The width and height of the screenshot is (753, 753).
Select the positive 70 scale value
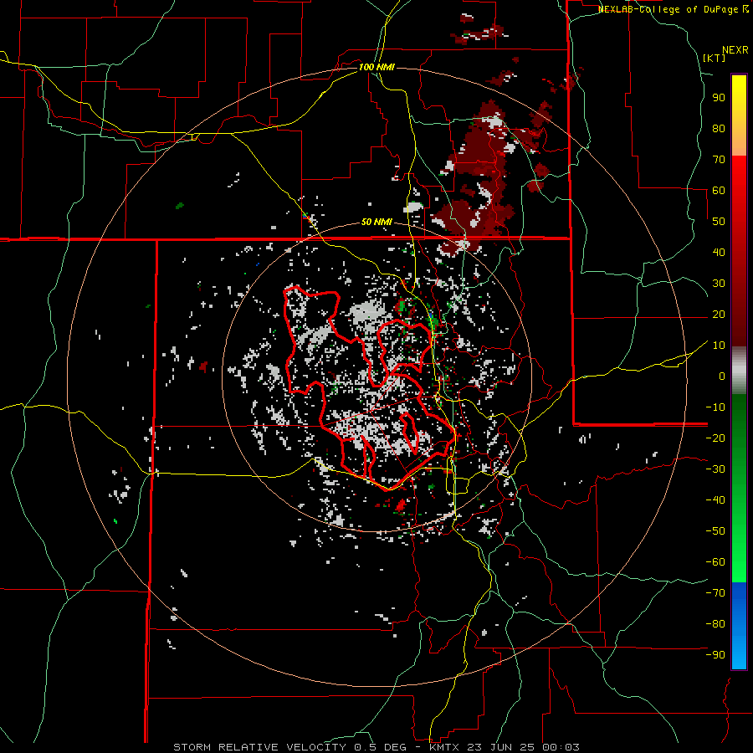(x=719, y=160)
